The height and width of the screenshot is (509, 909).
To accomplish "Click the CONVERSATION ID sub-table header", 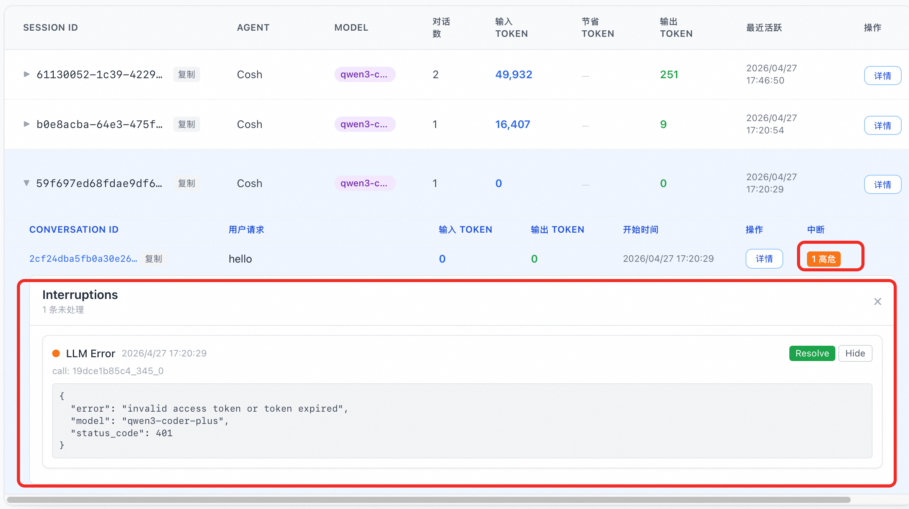I will 74,230.
